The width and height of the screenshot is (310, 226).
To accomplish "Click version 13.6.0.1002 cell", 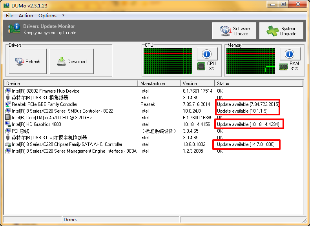I will coord(194,144).
